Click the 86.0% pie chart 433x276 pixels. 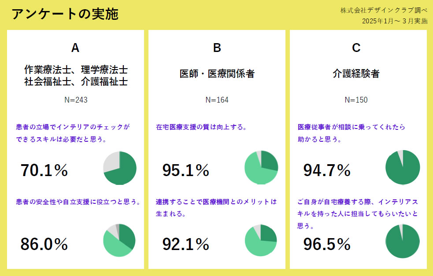pyautogui.click(x=119, y=240)
